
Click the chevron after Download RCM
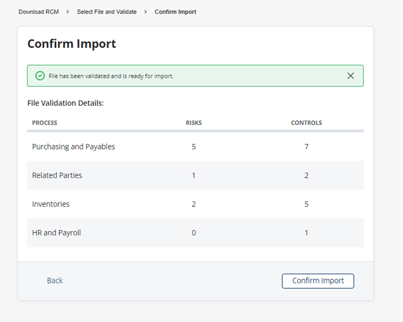click(68, 12)
